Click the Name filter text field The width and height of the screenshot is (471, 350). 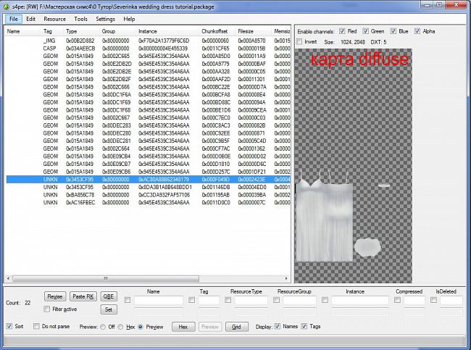click(x=159, y=300)
